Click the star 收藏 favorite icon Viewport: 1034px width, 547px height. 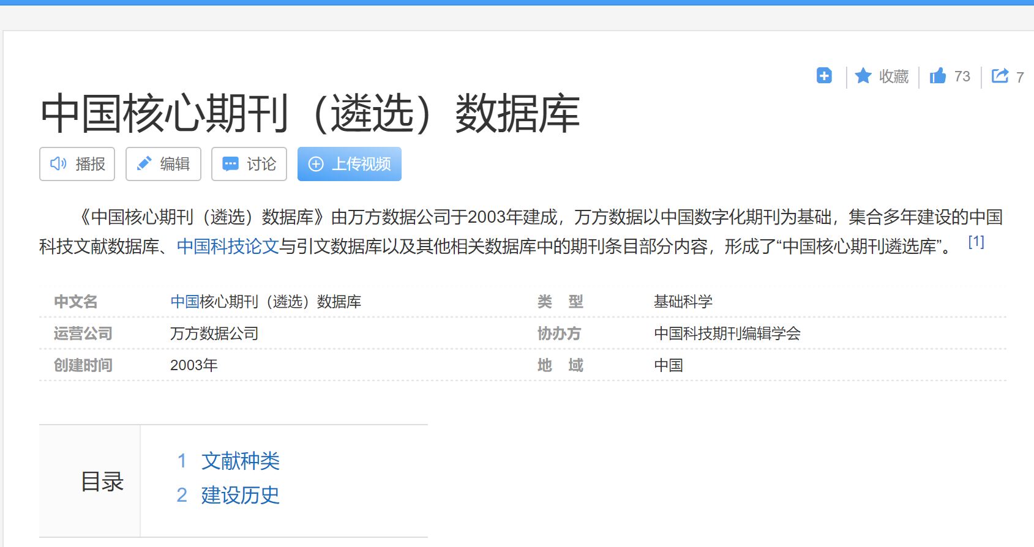863,76
